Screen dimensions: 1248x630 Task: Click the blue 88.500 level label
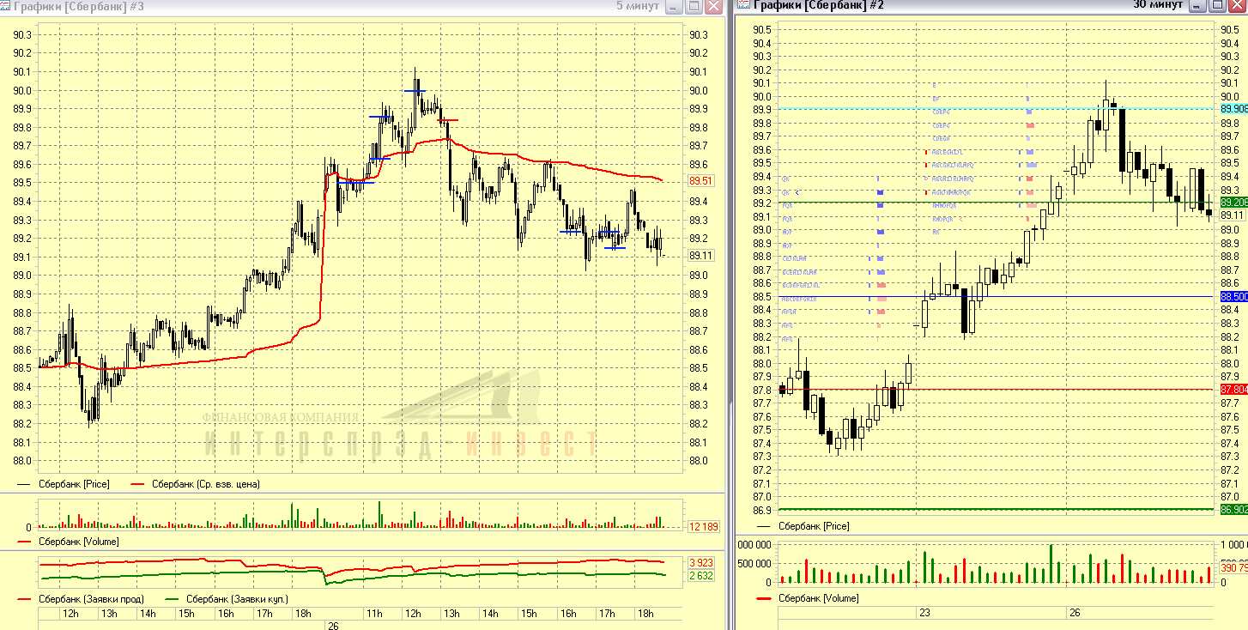[x=1233, y=296]
